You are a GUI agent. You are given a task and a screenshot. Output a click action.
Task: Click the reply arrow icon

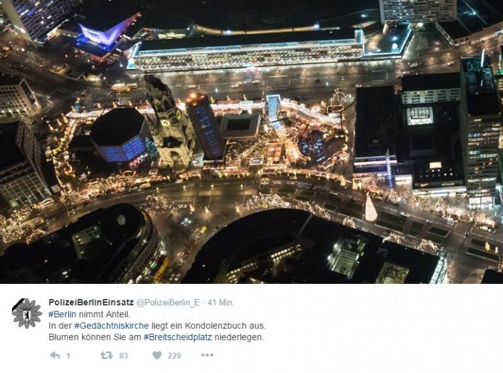coord(55,355)
